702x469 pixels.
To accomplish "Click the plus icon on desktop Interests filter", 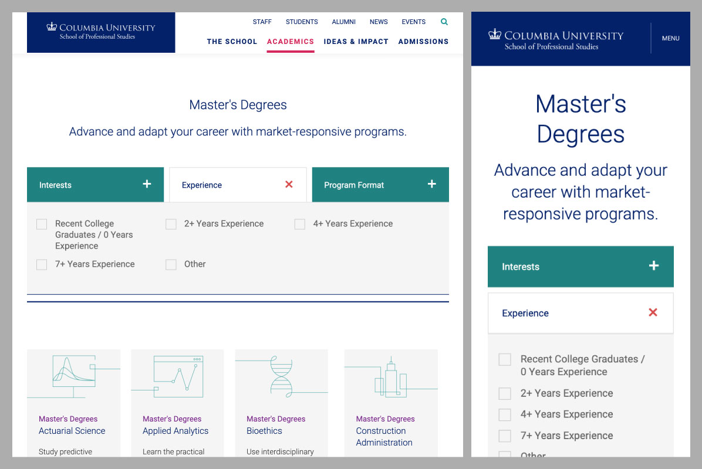I will (147, 184).
